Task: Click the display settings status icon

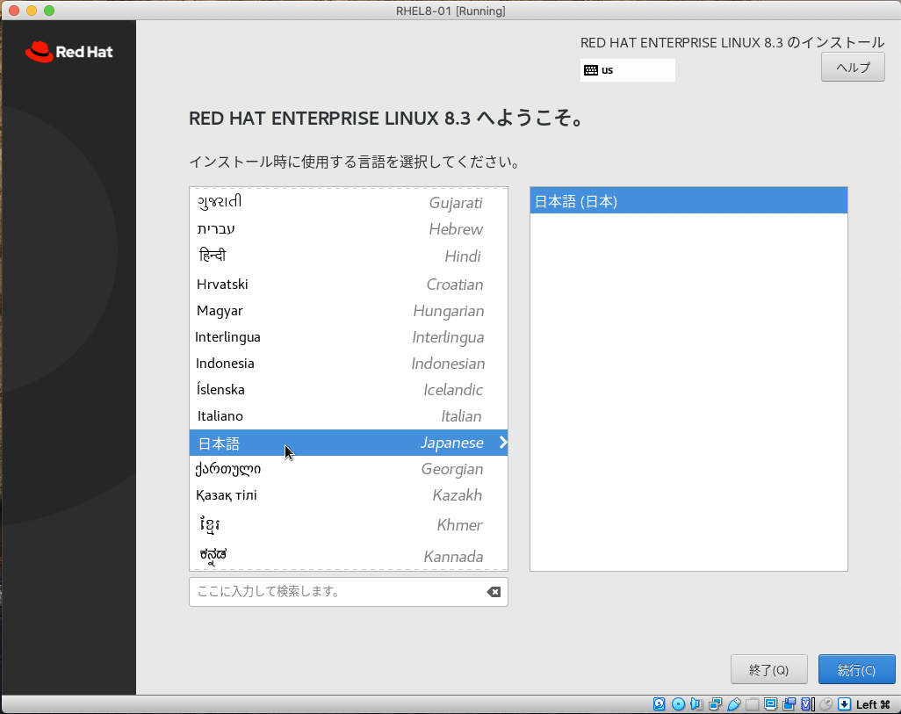Action: click(769, 703)
